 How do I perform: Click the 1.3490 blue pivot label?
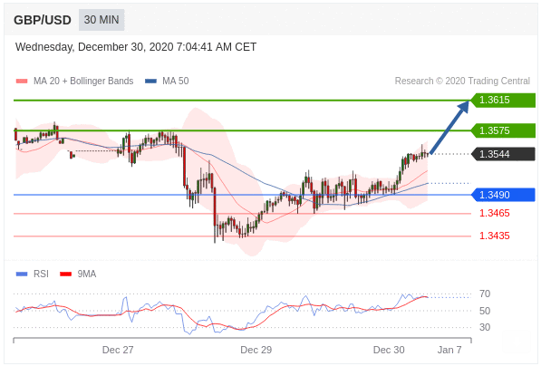[x=503, y=195]
